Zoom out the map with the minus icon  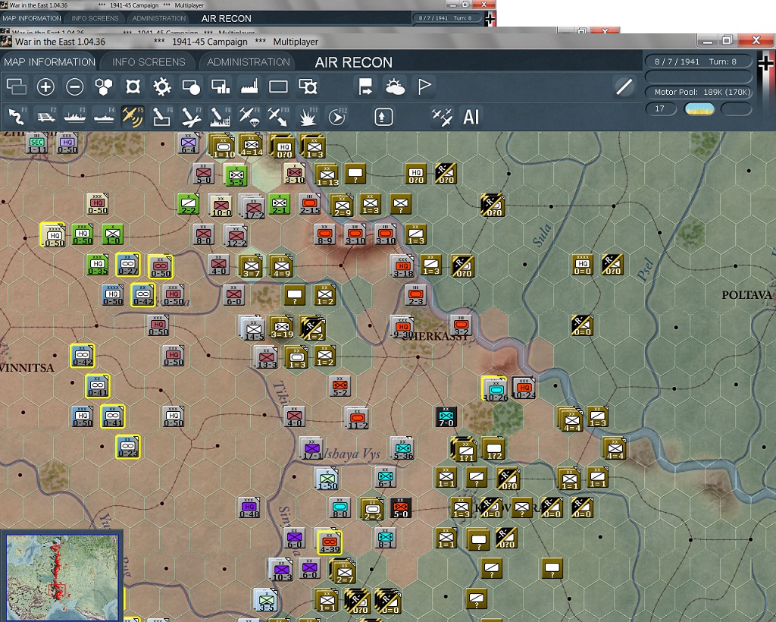pos(75,87)
